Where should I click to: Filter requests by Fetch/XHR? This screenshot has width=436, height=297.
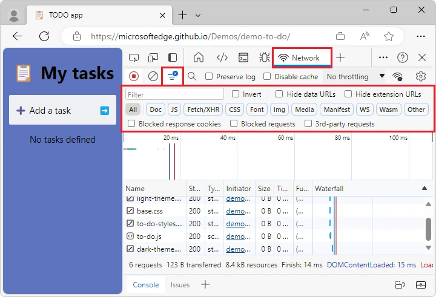203,109
